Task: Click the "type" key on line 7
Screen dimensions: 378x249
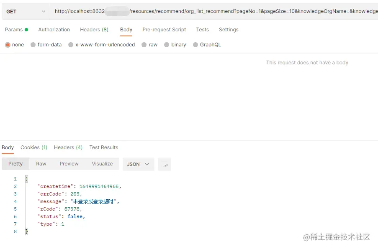Action: coord(46,224)
